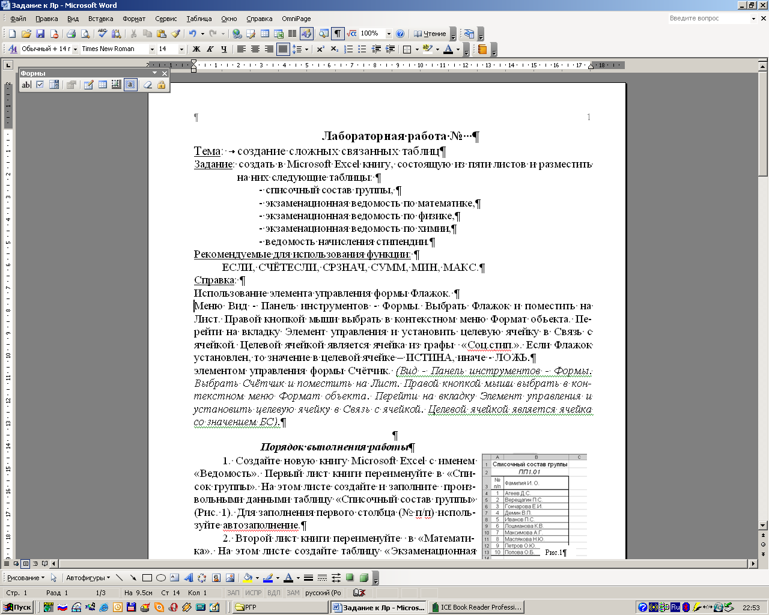
Task: Toggle the show paragraph marks ¶ button
Action: [338, 34]
